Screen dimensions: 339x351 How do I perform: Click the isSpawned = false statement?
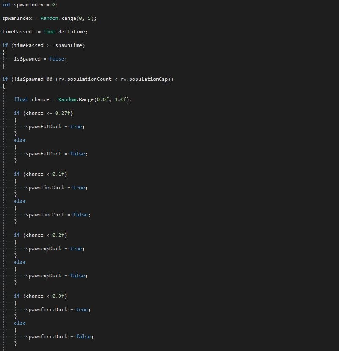(x=40, y=59)
